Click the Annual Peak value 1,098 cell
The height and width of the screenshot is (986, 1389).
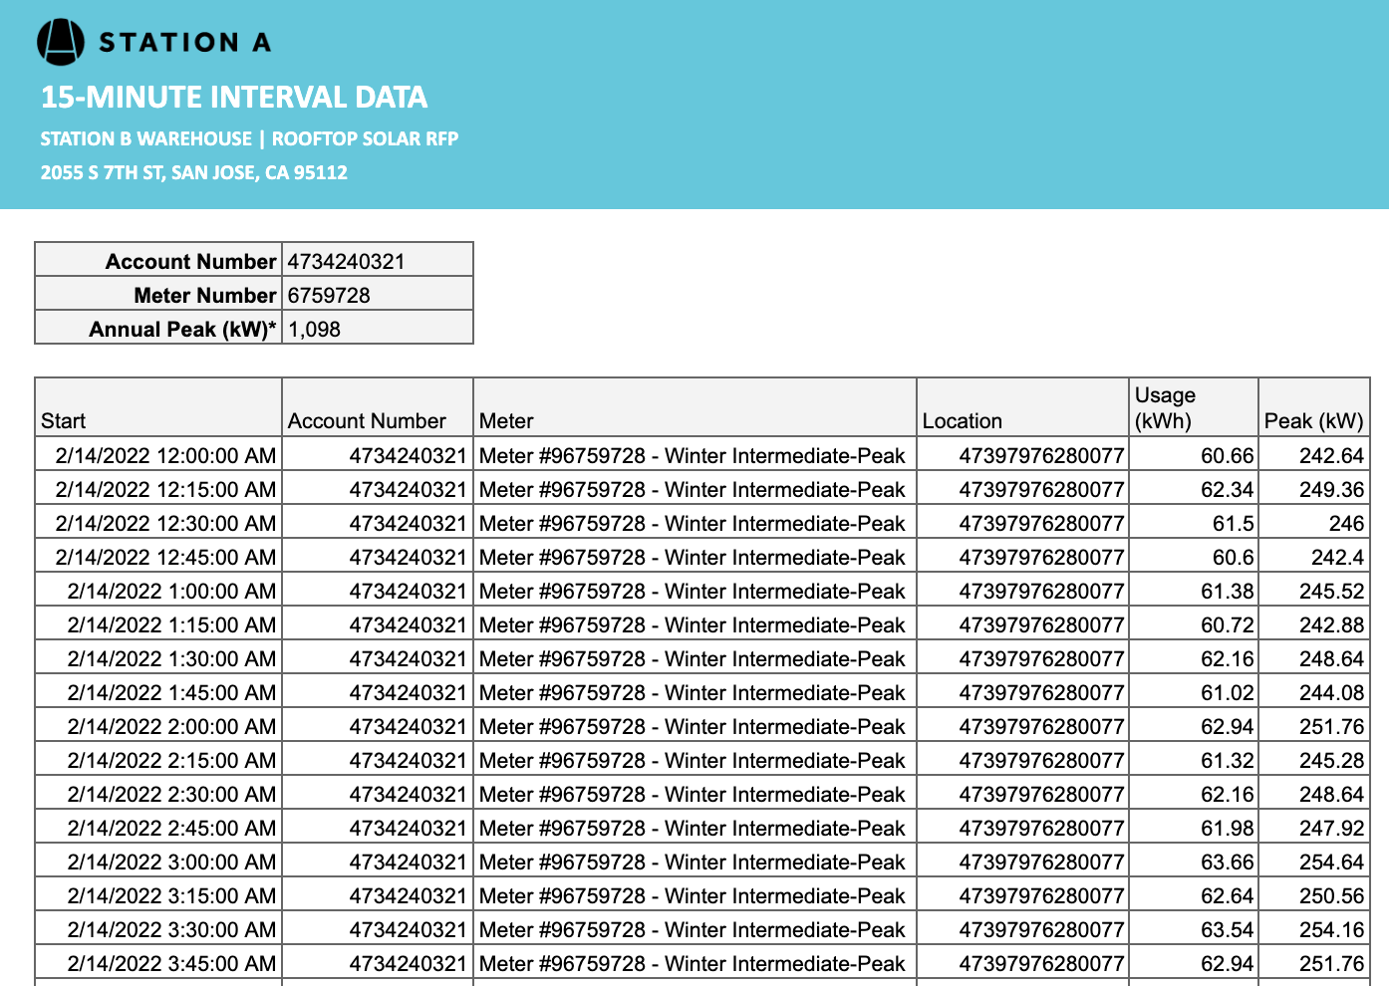[377, 329]
